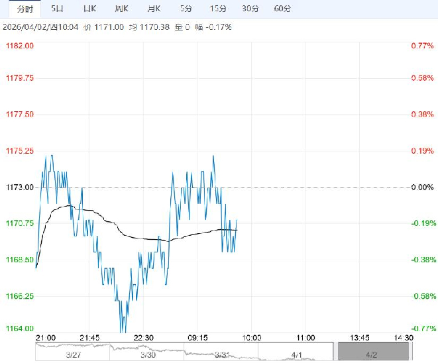The image size is (438, 363).
Task: Click the highlighted 4/2 date slider block
Action: click(371, 352)
